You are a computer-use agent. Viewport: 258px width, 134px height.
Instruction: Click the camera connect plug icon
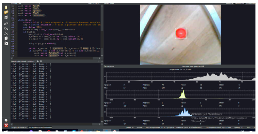pos(6,120)
